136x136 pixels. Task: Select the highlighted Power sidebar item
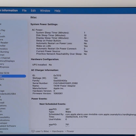13,76
